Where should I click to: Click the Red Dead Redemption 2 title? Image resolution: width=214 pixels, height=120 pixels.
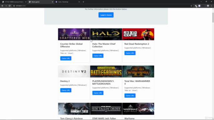coord(137,44)
